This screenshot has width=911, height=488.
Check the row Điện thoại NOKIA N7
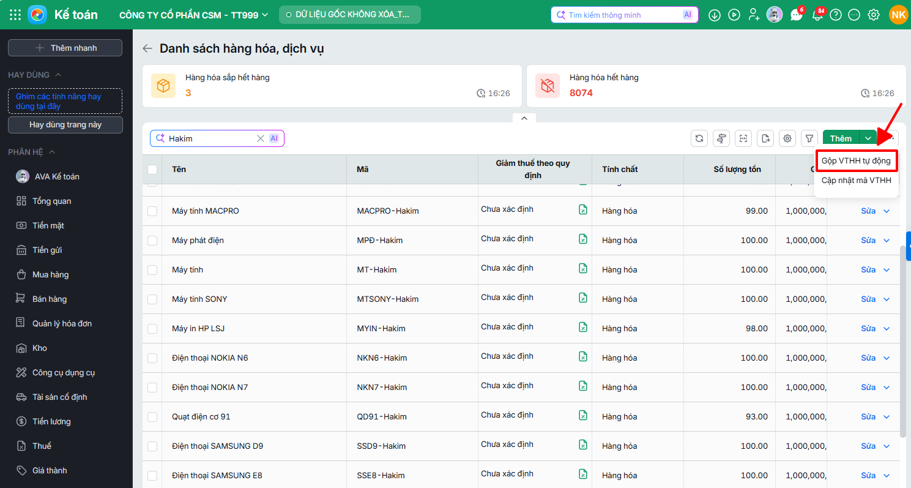click(152, 388)
